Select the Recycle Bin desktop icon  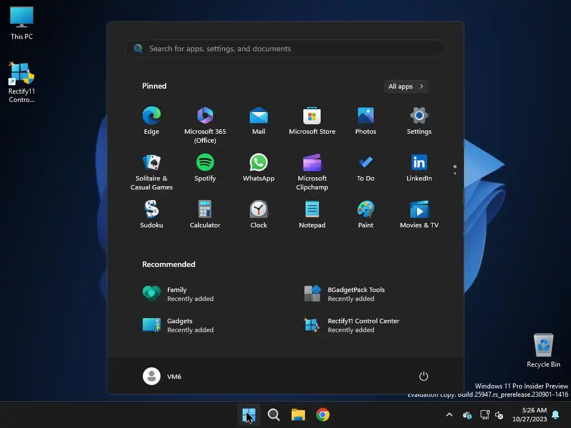(543, 351)
